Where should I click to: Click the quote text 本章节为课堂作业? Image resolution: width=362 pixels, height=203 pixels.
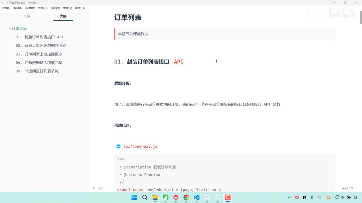click(x=133, y=34)
